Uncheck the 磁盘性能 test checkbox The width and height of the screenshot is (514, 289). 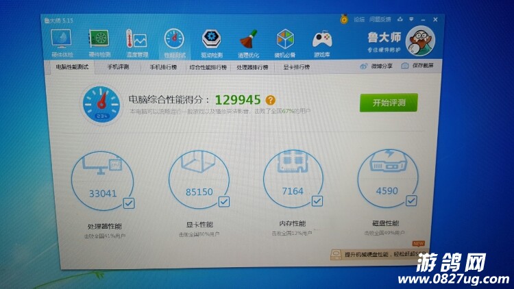point(411,201)
